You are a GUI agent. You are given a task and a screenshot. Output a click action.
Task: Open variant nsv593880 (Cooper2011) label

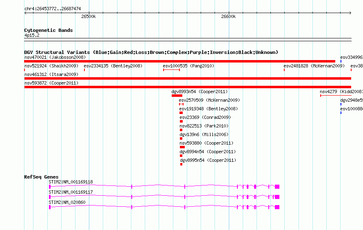[x=206, y=143]
